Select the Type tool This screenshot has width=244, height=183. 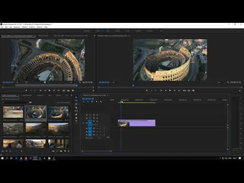pos(76,121)
